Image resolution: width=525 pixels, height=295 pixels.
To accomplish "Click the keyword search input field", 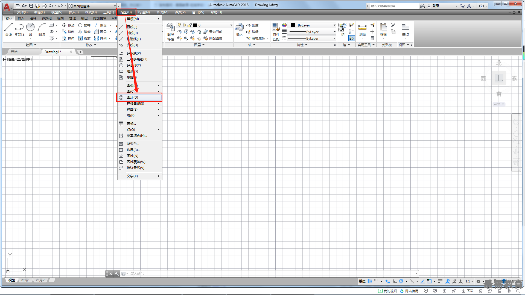I will click(394, 6).
